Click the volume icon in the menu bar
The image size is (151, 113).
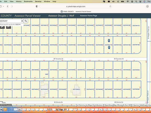tap(114, 2)
